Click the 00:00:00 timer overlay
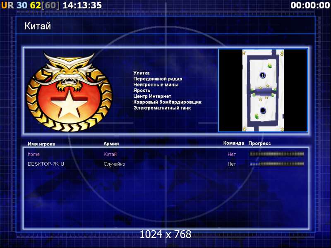Screen dimensions: 331x248 click(310, 5)
